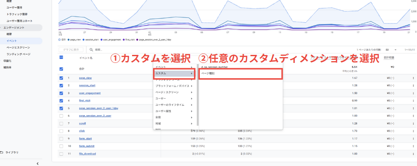Open three-dot menu for the page_view row
This screenshot has height=166, width=417.
pyautogui.click(x=413, y=78)
